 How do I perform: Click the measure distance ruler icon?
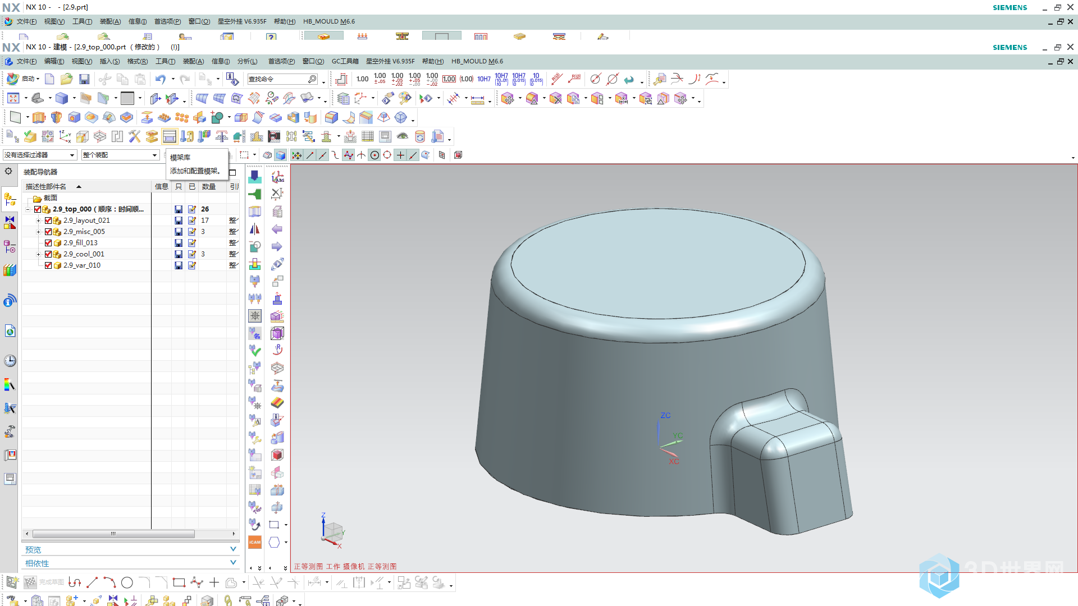tap(478, 99)
